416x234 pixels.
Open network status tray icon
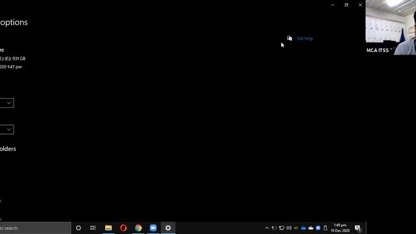coord(281,228)
